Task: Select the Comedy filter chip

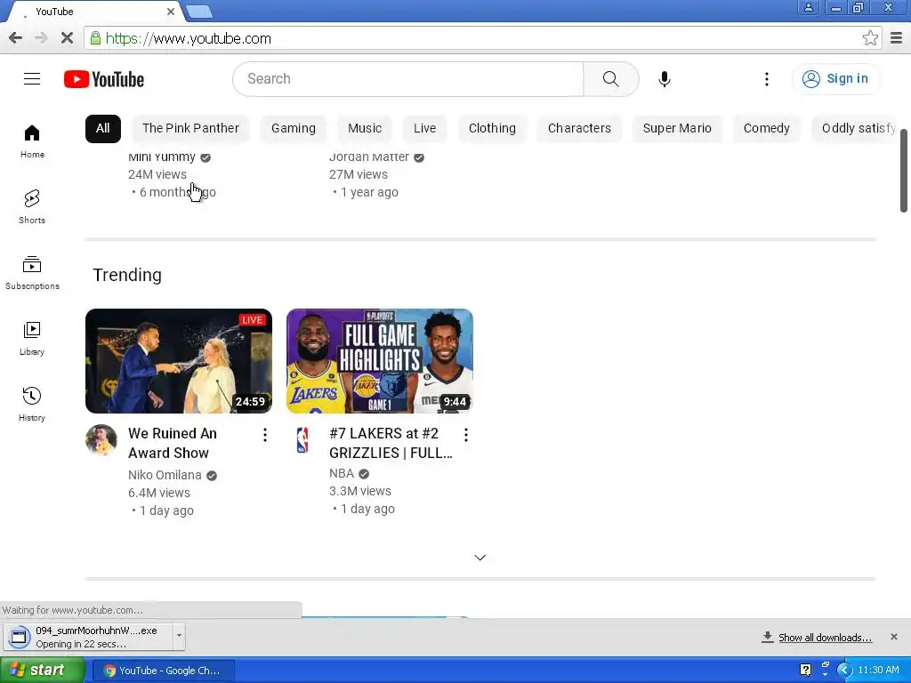Action: (766, 128)
